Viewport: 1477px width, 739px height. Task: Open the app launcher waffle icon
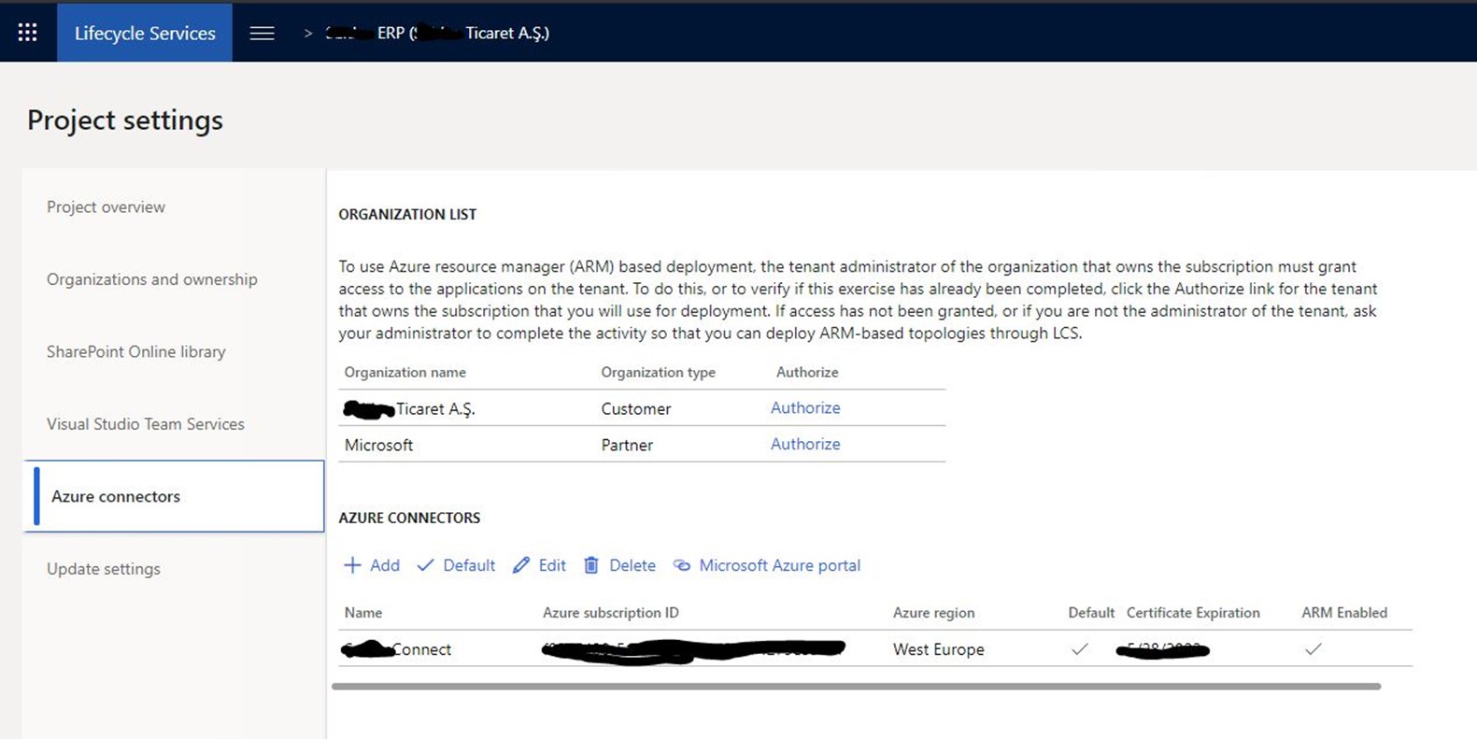28,33
